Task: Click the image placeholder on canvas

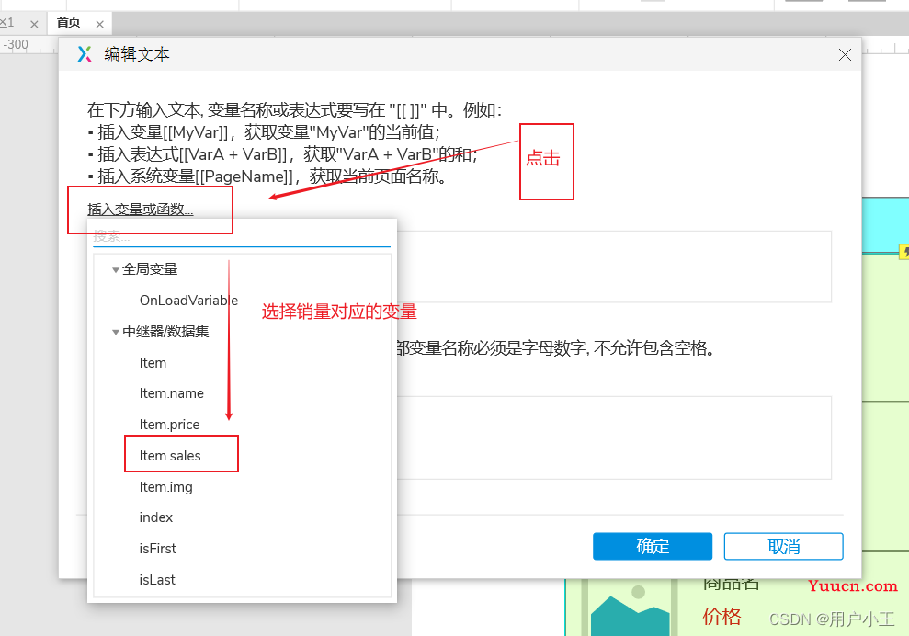Action: coord(630,608)
